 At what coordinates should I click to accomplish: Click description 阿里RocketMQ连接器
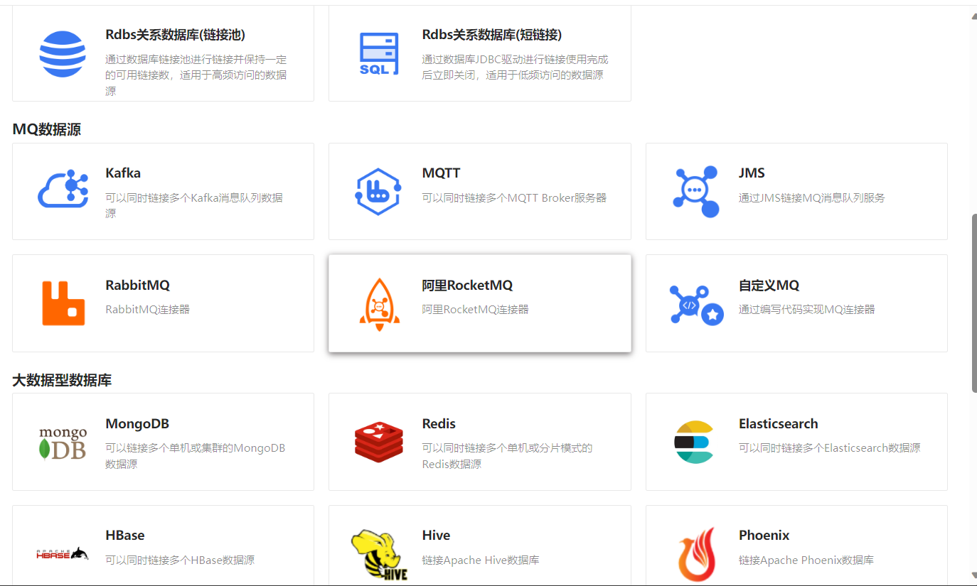point(475,310)
